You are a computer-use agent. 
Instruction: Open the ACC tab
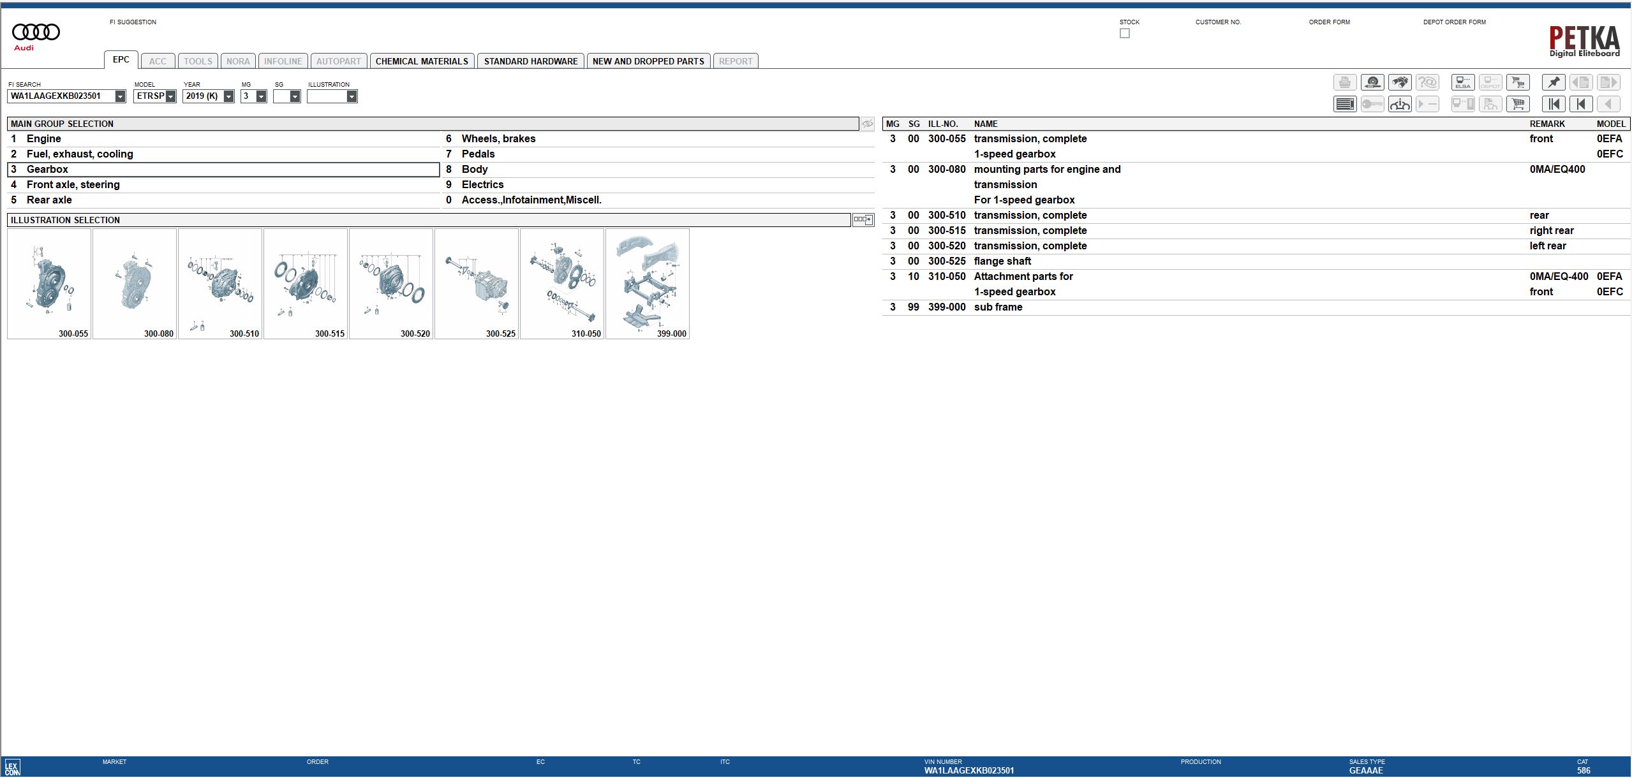pos(158,61)
